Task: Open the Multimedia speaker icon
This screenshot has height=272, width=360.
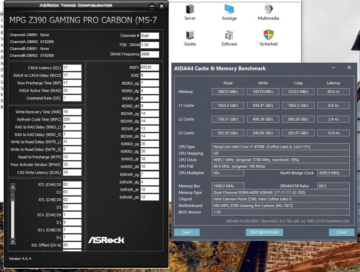Action: click(x=268, y=9)
